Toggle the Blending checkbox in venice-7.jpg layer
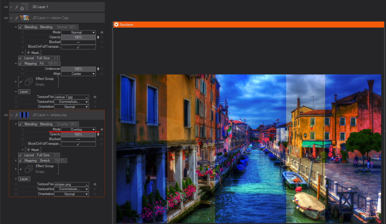386x224 pixels. click(x=20, y=27)
